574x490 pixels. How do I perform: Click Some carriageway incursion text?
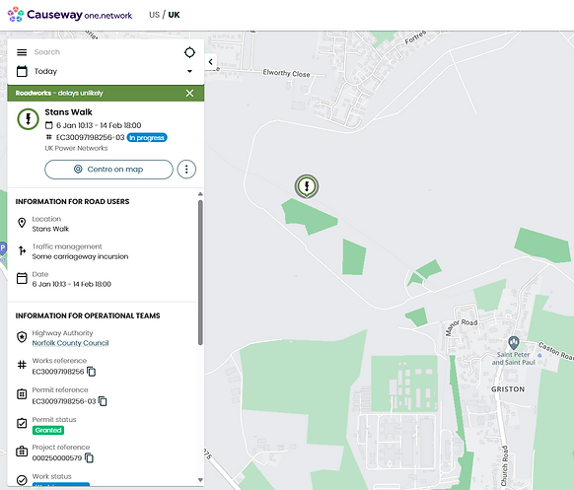click(x=80, y=256)
